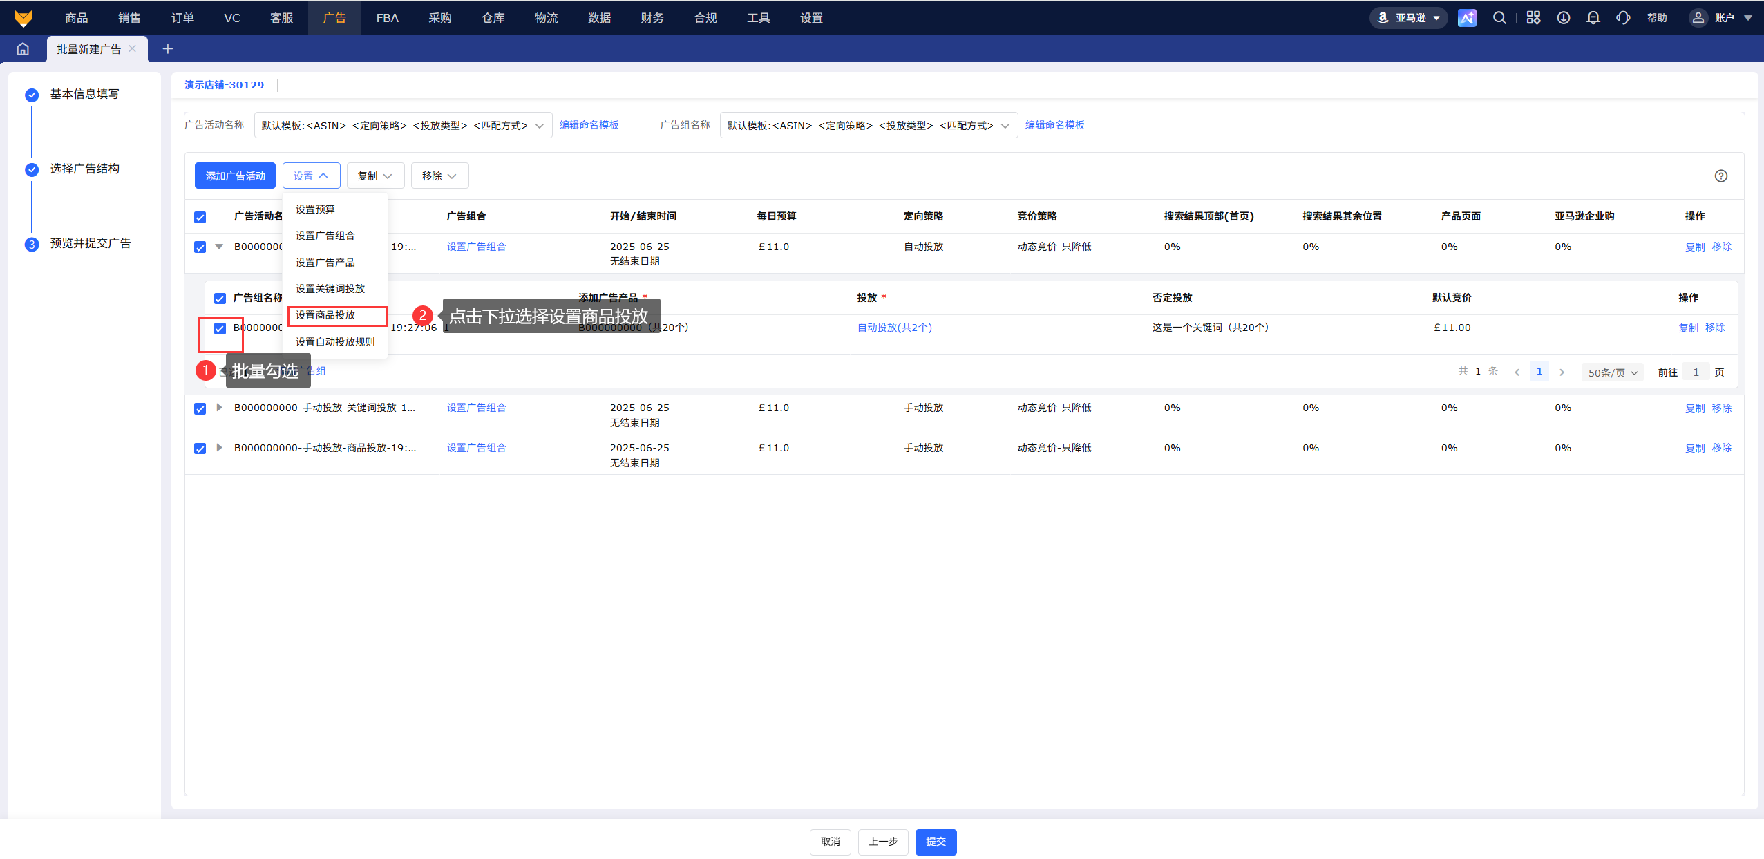
Task: Click the account avatar icon
Action: pyautogui.click(x=1698, y=18)
